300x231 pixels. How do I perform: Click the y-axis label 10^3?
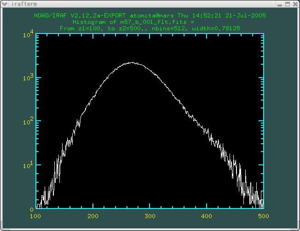coord(28,77)
